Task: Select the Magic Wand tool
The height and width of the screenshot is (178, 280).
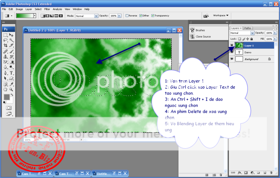Action: pyautogui.click(x=11, y=40)
